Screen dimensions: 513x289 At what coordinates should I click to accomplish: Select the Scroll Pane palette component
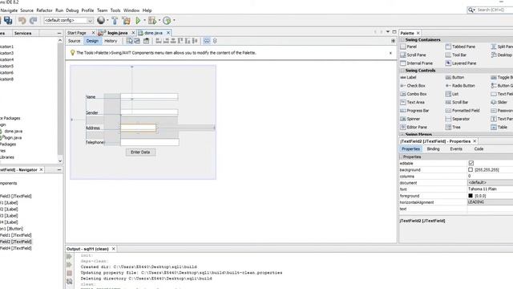click(x=414, y=55)
